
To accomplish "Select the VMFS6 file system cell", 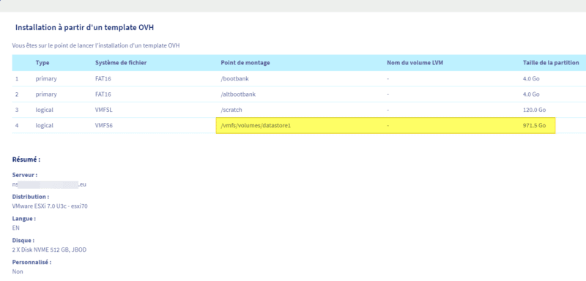I will [x=104, y=126].
